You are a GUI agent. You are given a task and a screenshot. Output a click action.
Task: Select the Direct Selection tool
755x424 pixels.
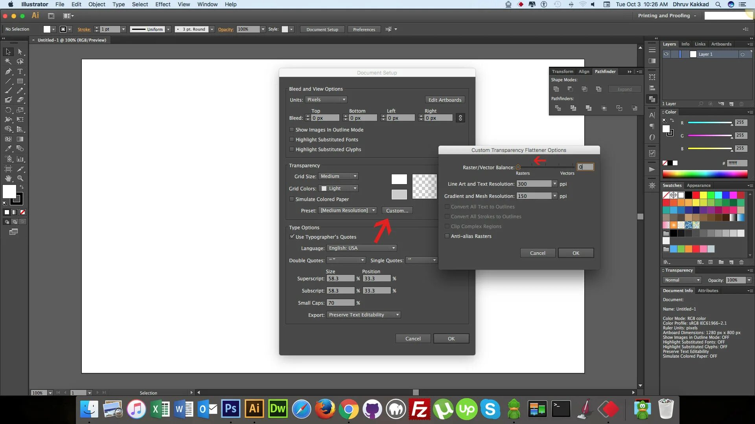pyautogui.click(x=20, y=52)
